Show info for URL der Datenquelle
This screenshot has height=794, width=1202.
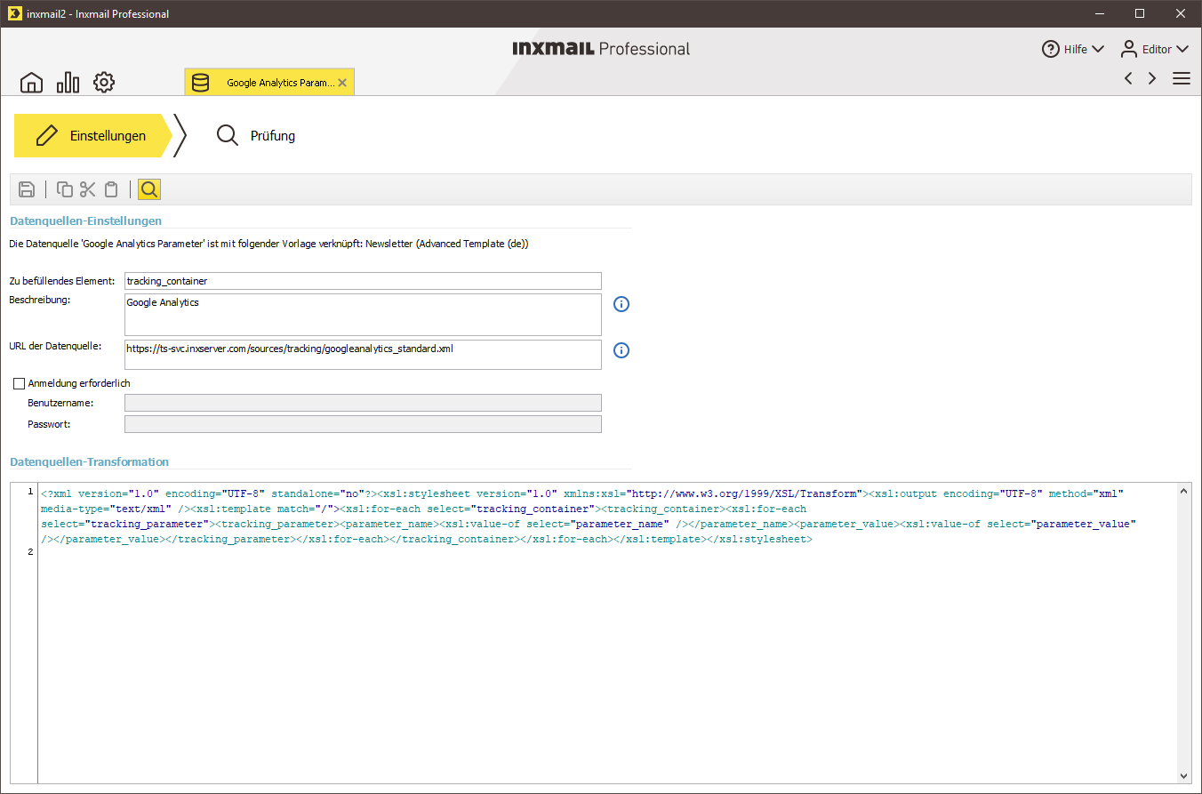point(621,350)
